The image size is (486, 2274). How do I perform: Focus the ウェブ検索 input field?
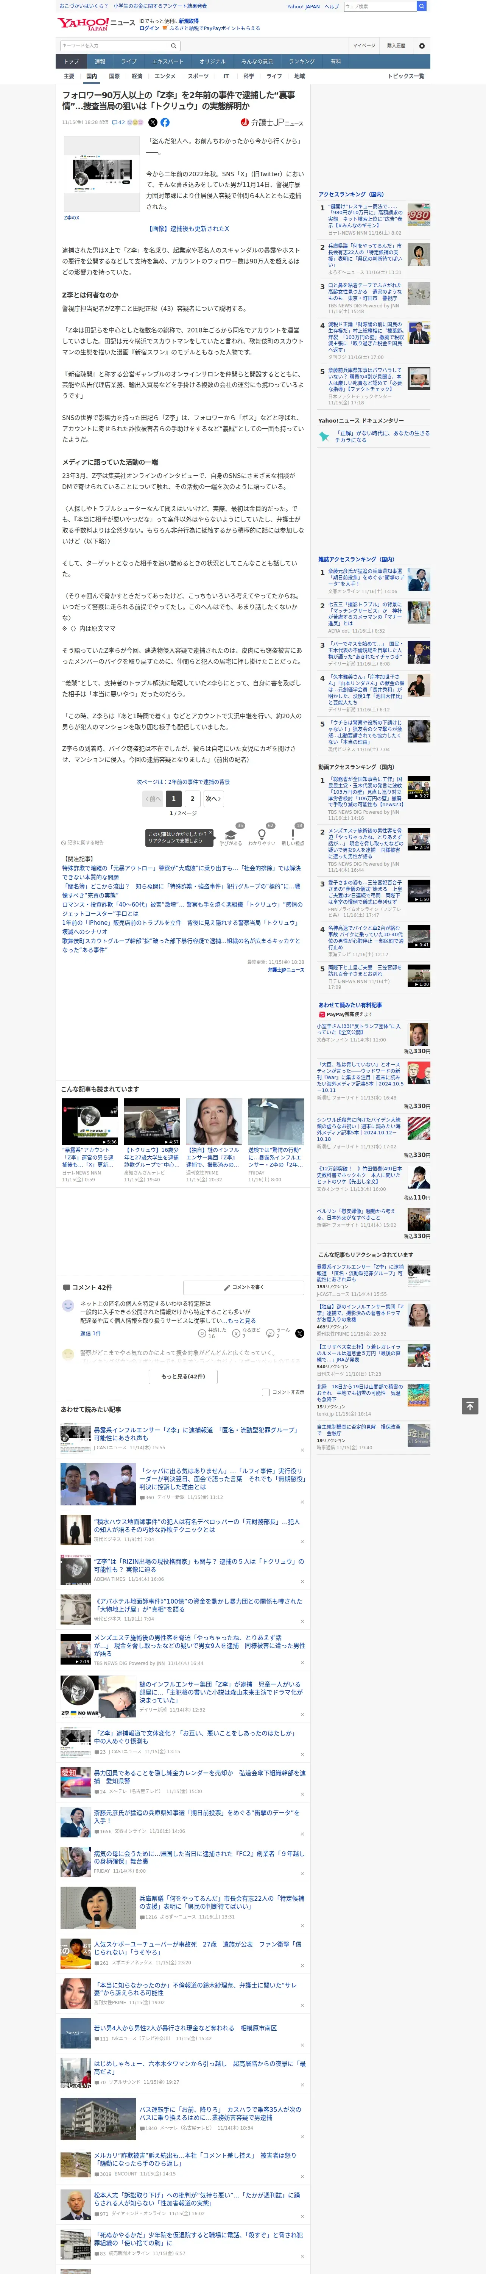[380, 6]
